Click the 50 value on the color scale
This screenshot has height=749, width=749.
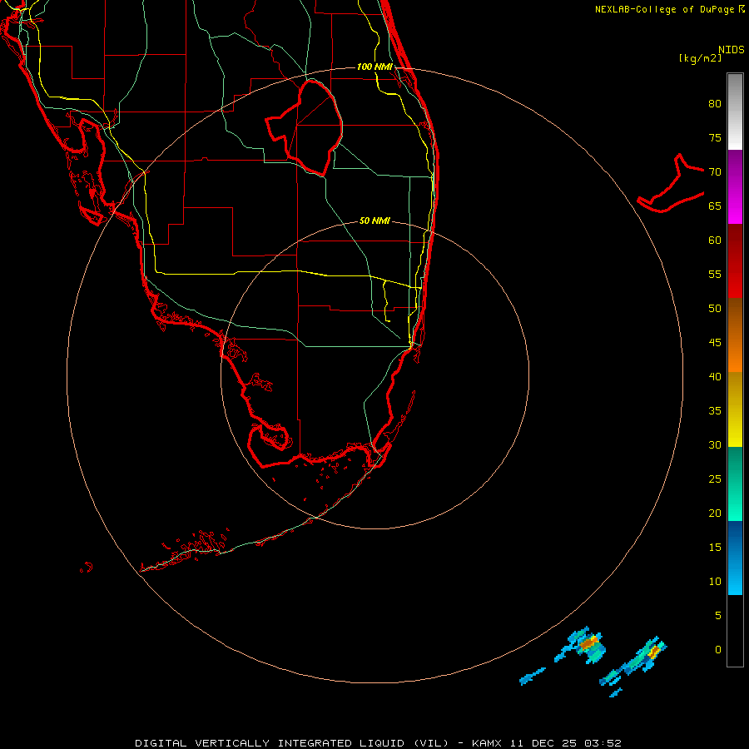tap(715, 309)
